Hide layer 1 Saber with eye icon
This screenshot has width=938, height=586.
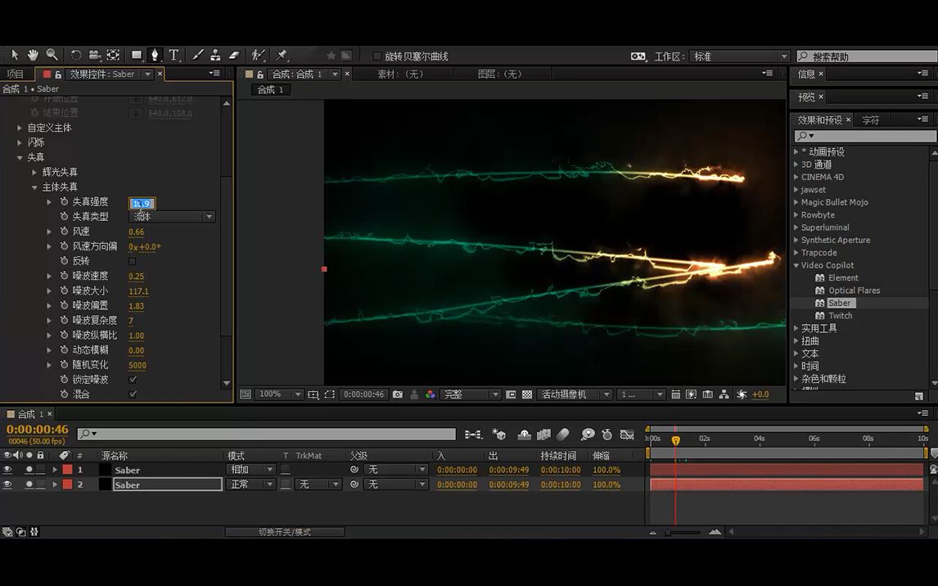(7, 470)
